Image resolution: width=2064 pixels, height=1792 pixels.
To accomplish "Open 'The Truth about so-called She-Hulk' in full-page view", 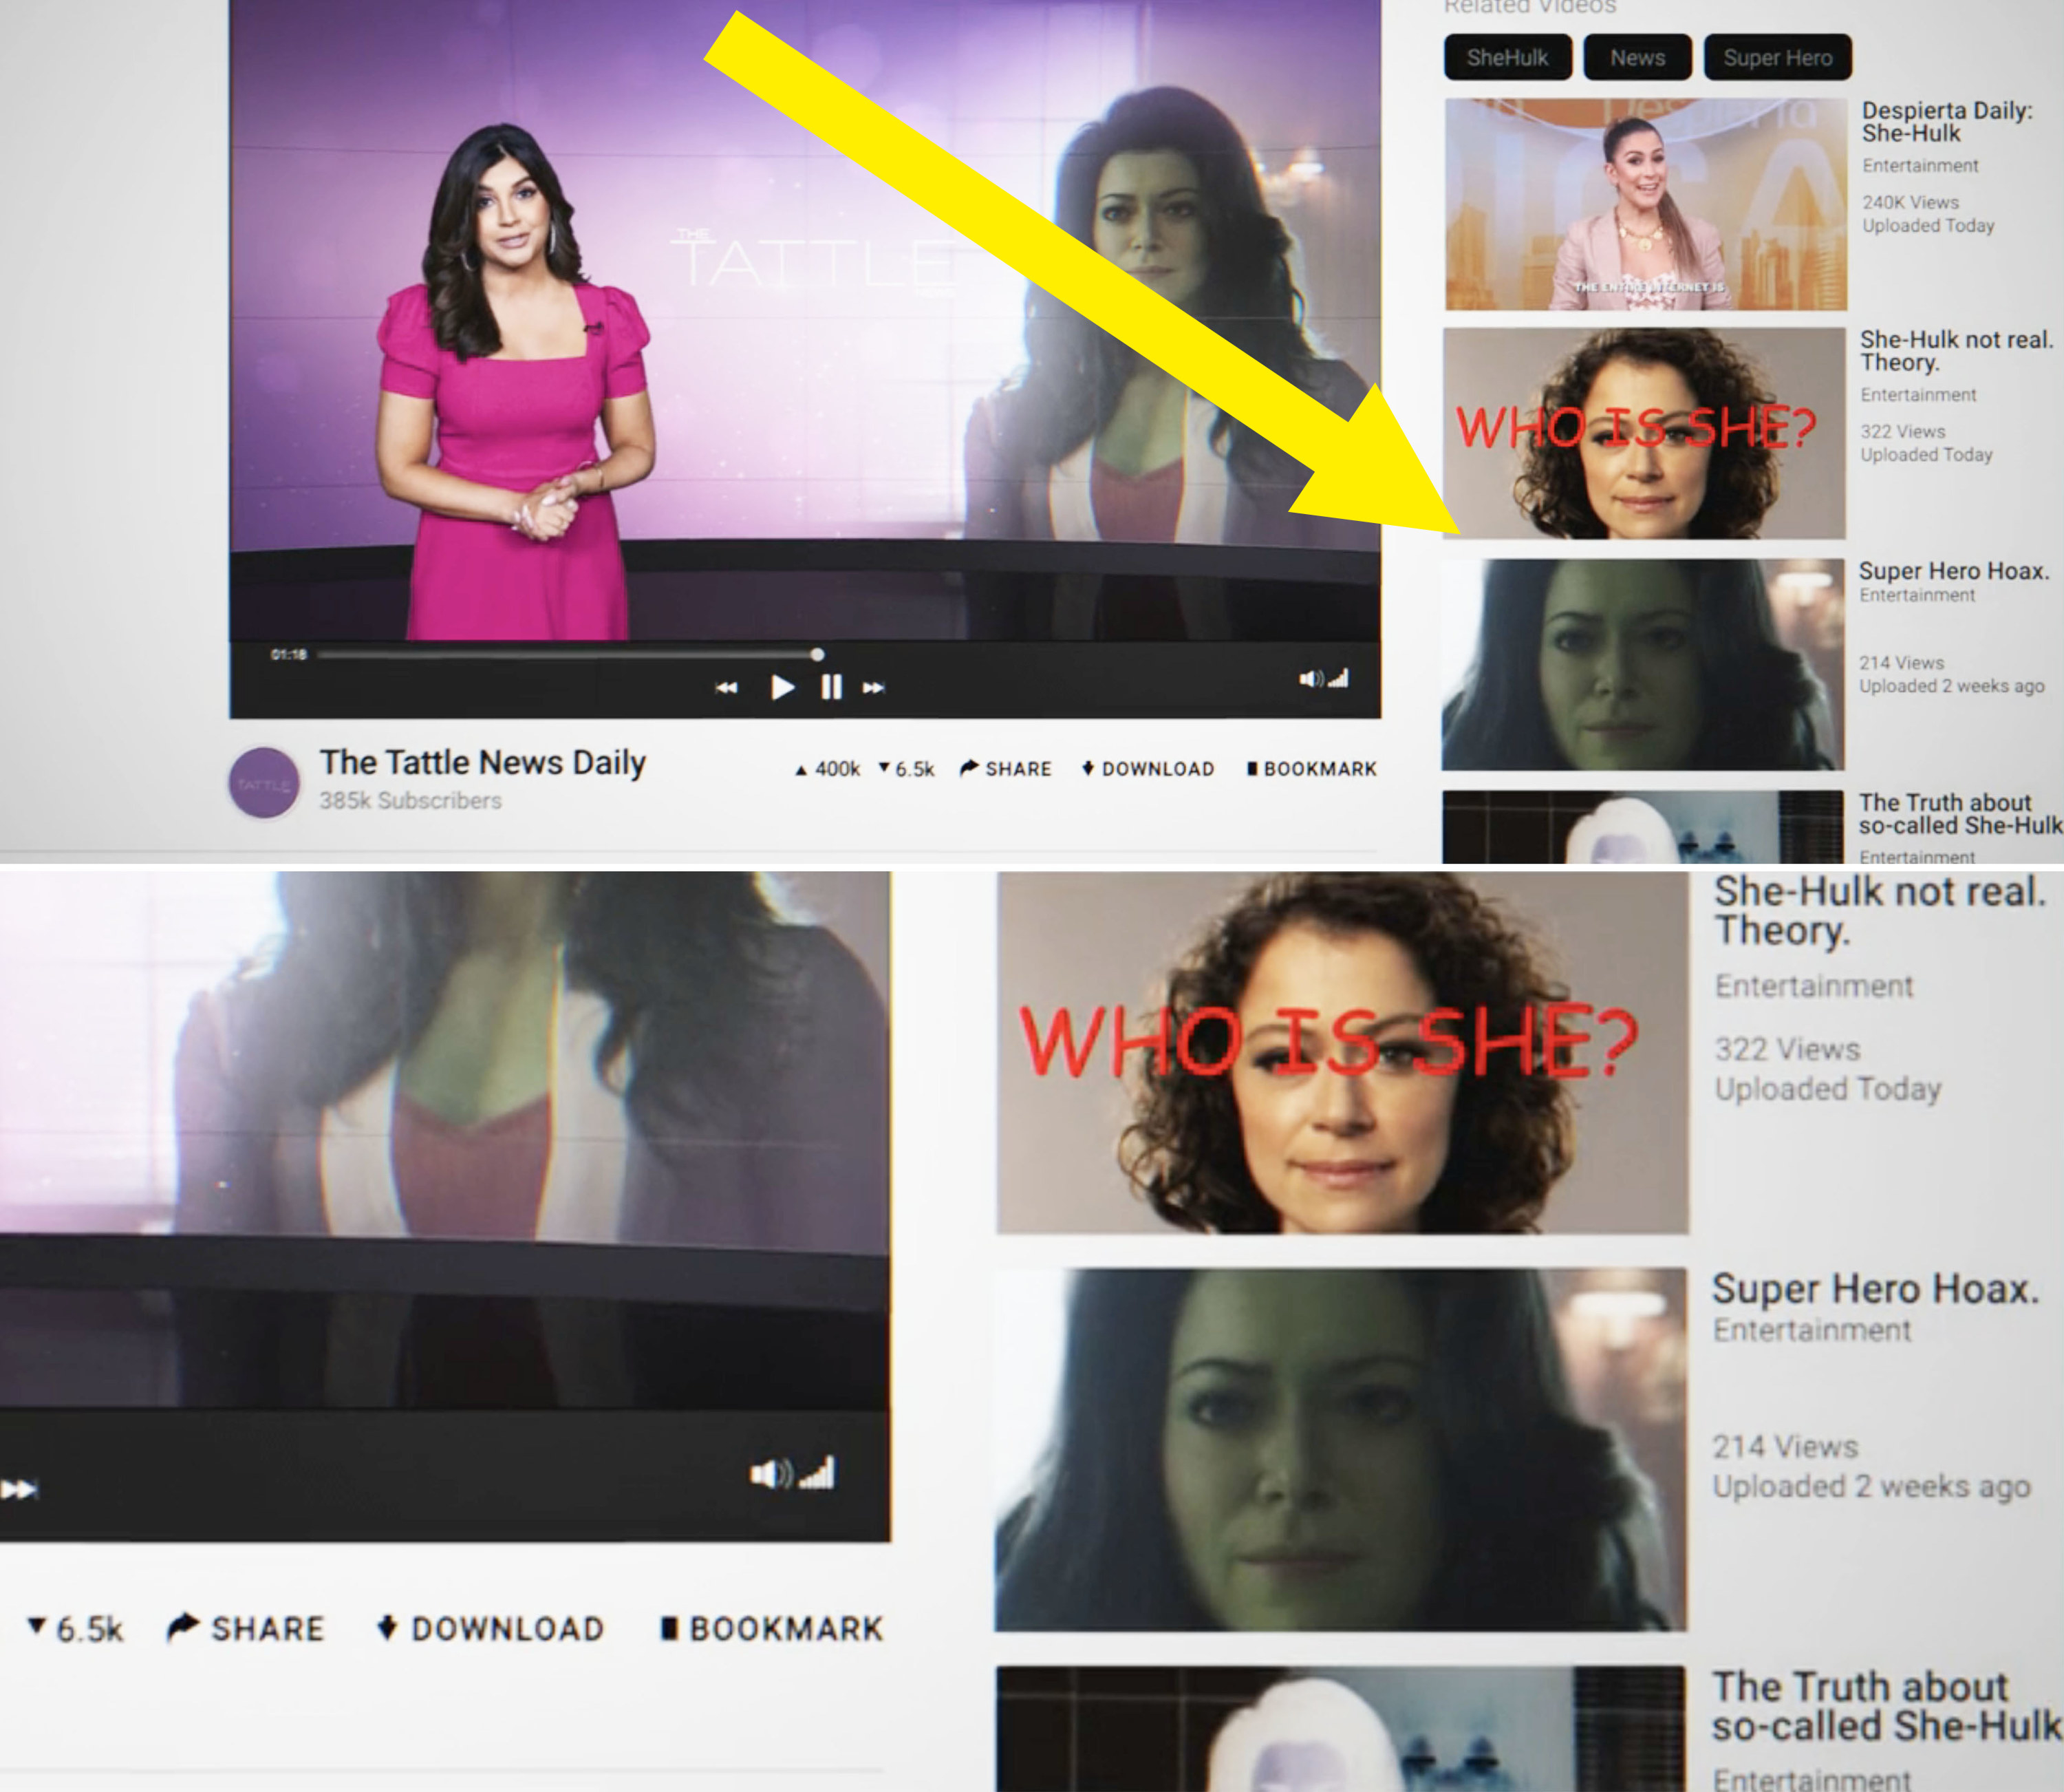I will pyautogui.click(x=1960, y=814).
